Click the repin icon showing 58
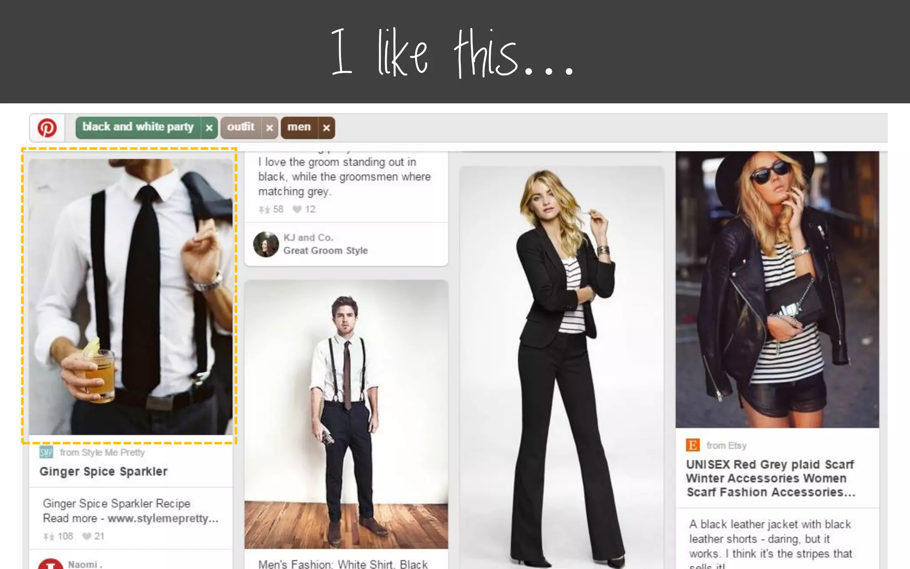Viewport: 910px width, 569px height. [x=264, y=209]
